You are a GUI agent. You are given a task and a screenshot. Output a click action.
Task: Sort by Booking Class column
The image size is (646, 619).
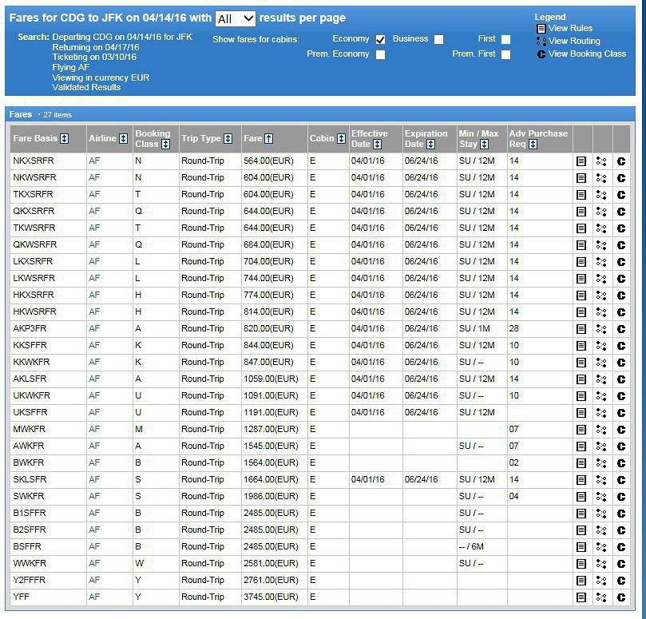click(x=165, y=145)
